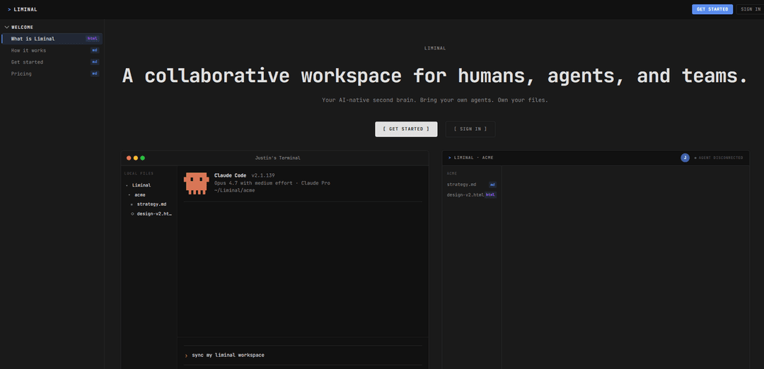This screenshot has height=369, width=764.
Task: Click the 'Justin's Terminal' window title
Action: click(x=278, y=158)
